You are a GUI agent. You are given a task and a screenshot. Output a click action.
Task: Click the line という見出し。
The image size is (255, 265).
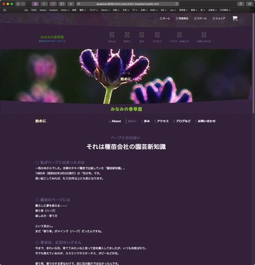[44, 226]
